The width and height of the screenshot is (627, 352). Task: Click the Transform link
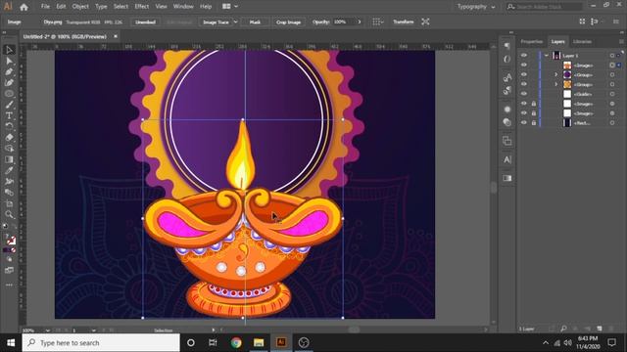tap(403, 22)
